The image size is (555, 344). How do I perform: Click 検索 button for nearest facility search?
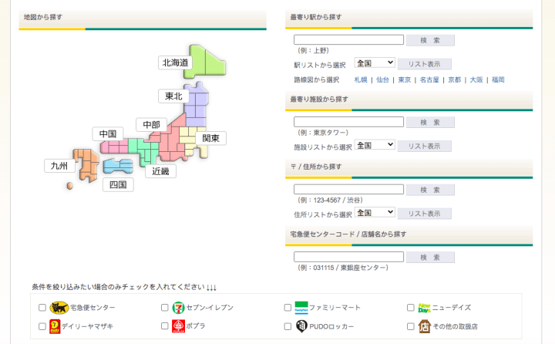point(430,122)
